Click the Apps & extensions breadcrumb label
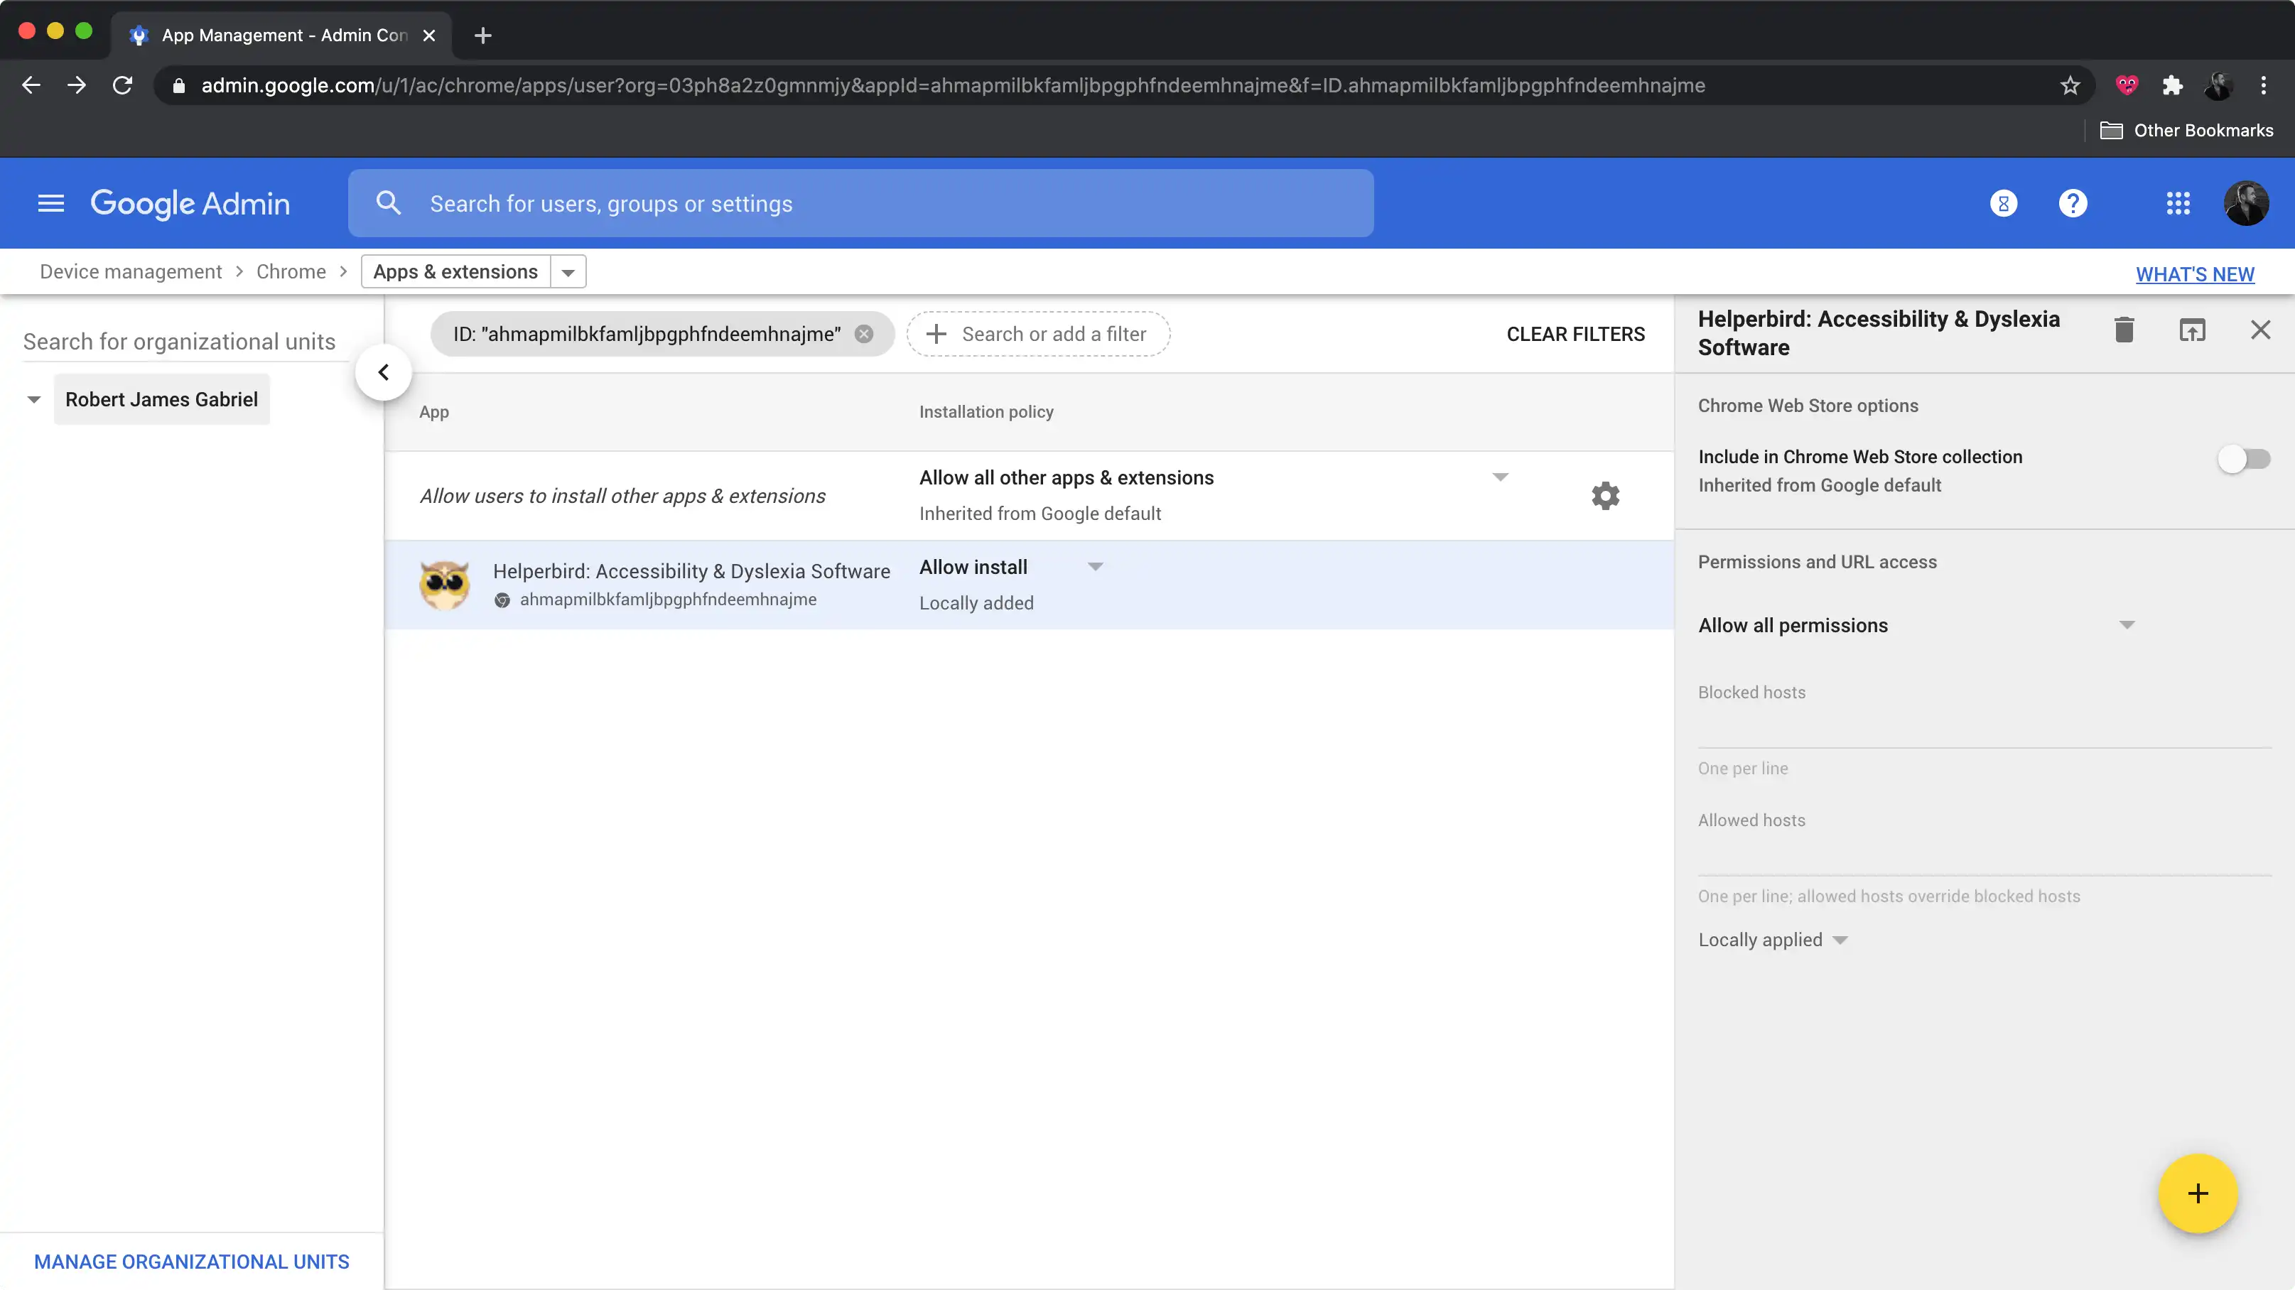This screenshot has width=2295, height=1290. pyautogui.click(x=455, y=272)
